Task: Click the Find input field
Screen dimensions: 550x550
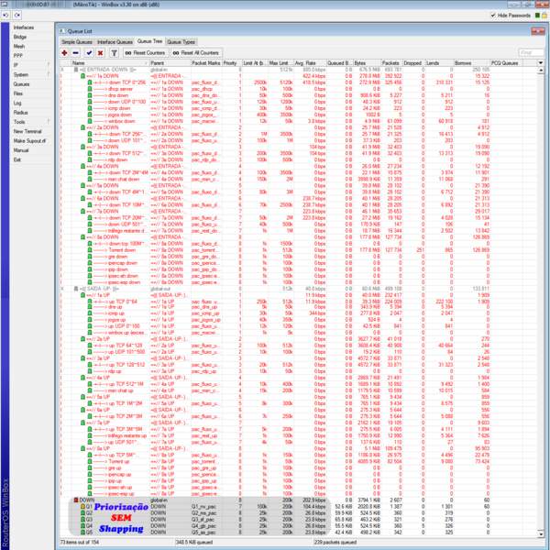Action: tap(531, 53)
